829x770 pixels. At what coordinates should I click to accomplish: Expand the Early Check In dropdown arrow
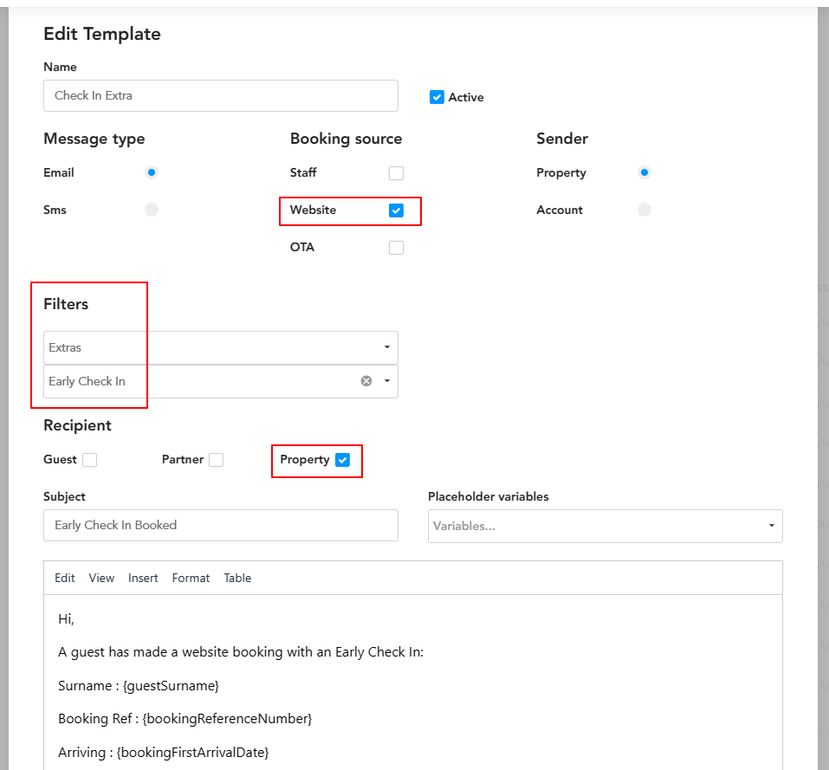coord(386,381)
